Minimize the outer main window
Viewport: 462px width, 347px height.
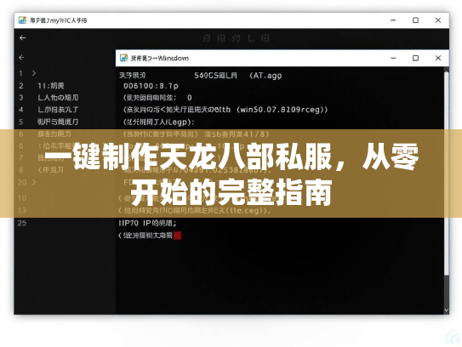393,20
